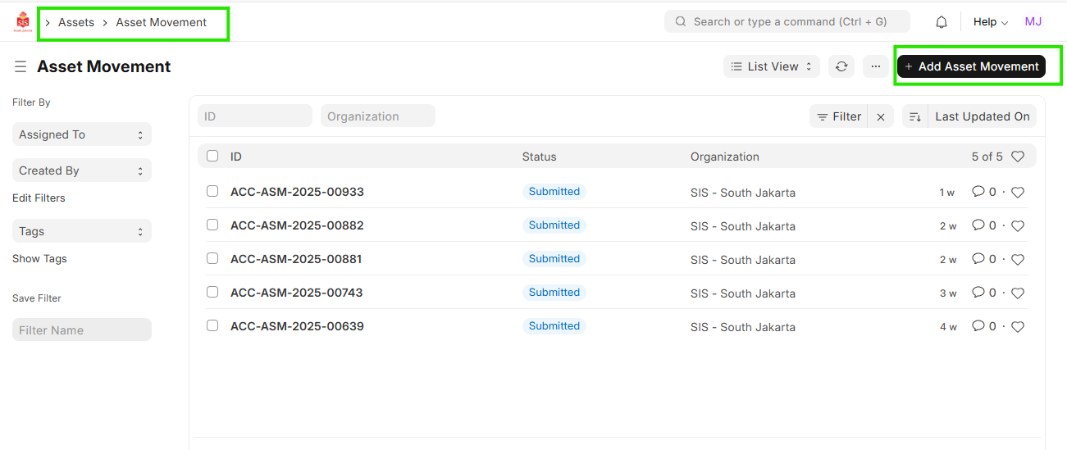Viewport: 1067px width, 450px height.
Task: Click the SIS company logo
Action: click(22, 22)
